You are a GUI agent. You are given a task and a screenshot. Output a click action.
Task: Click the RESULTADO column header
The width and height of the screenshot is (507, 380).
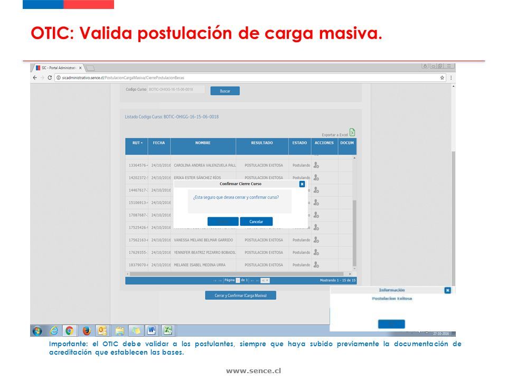tap(262, 146)
